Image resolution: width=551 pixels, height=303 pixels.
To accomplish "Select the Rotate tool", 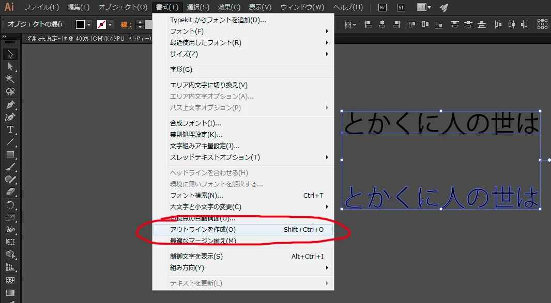I will point(10,205).
